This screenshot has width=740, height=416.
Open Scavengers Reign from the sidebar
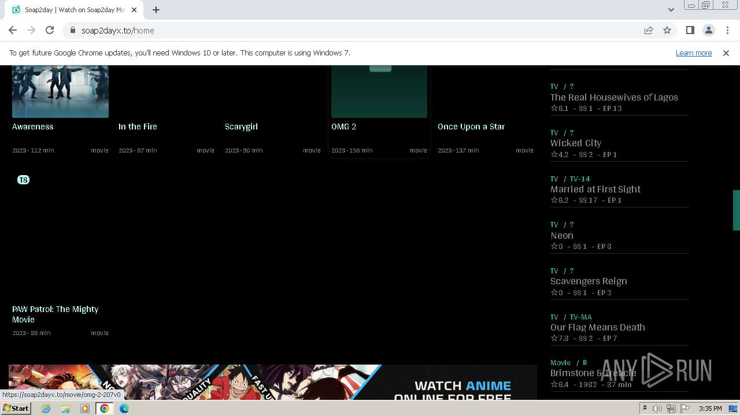click(589, 281)
